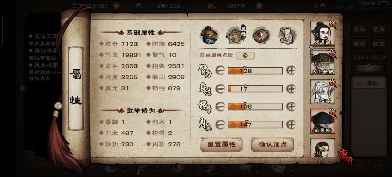392x177 pixels.
Task: Click the 确认加点 button
Action: coord(272,144)
